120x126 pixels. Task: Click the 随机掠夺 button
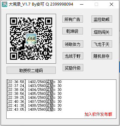(x=102, y=56)
